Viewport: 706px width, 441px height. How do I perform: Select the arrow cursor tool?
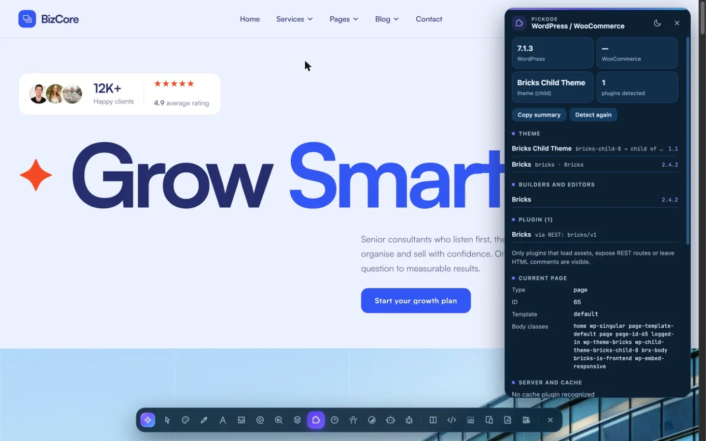point(167,420)
